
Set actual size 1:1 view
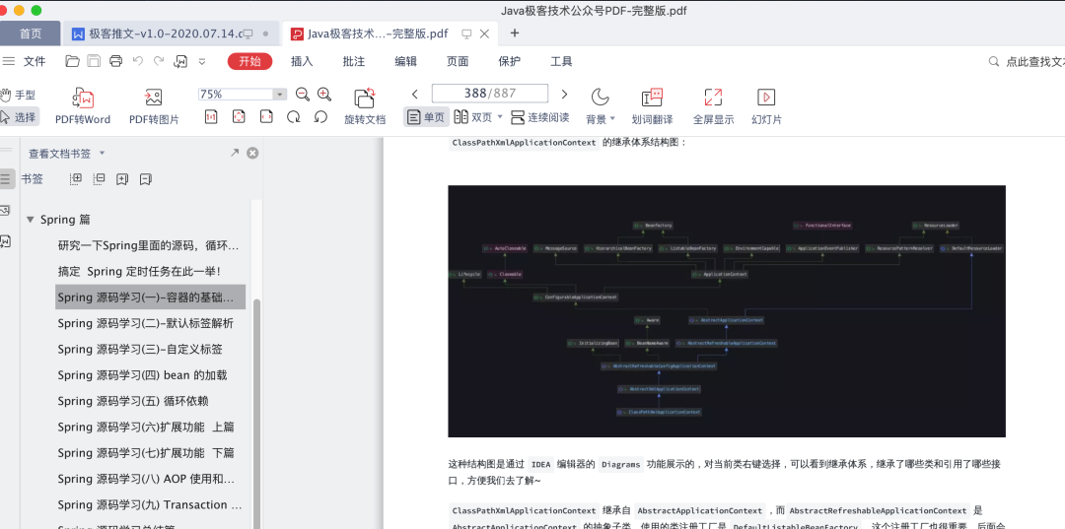click(x=211, y=116)
